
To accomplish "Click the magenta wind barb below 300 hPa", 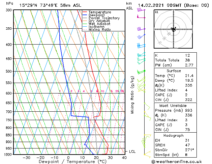I will tap(141, 17).
